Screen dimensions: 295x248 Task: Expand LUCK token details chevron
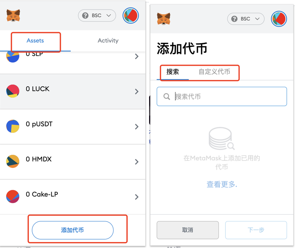pyautogui.click(x=137, y=92)
